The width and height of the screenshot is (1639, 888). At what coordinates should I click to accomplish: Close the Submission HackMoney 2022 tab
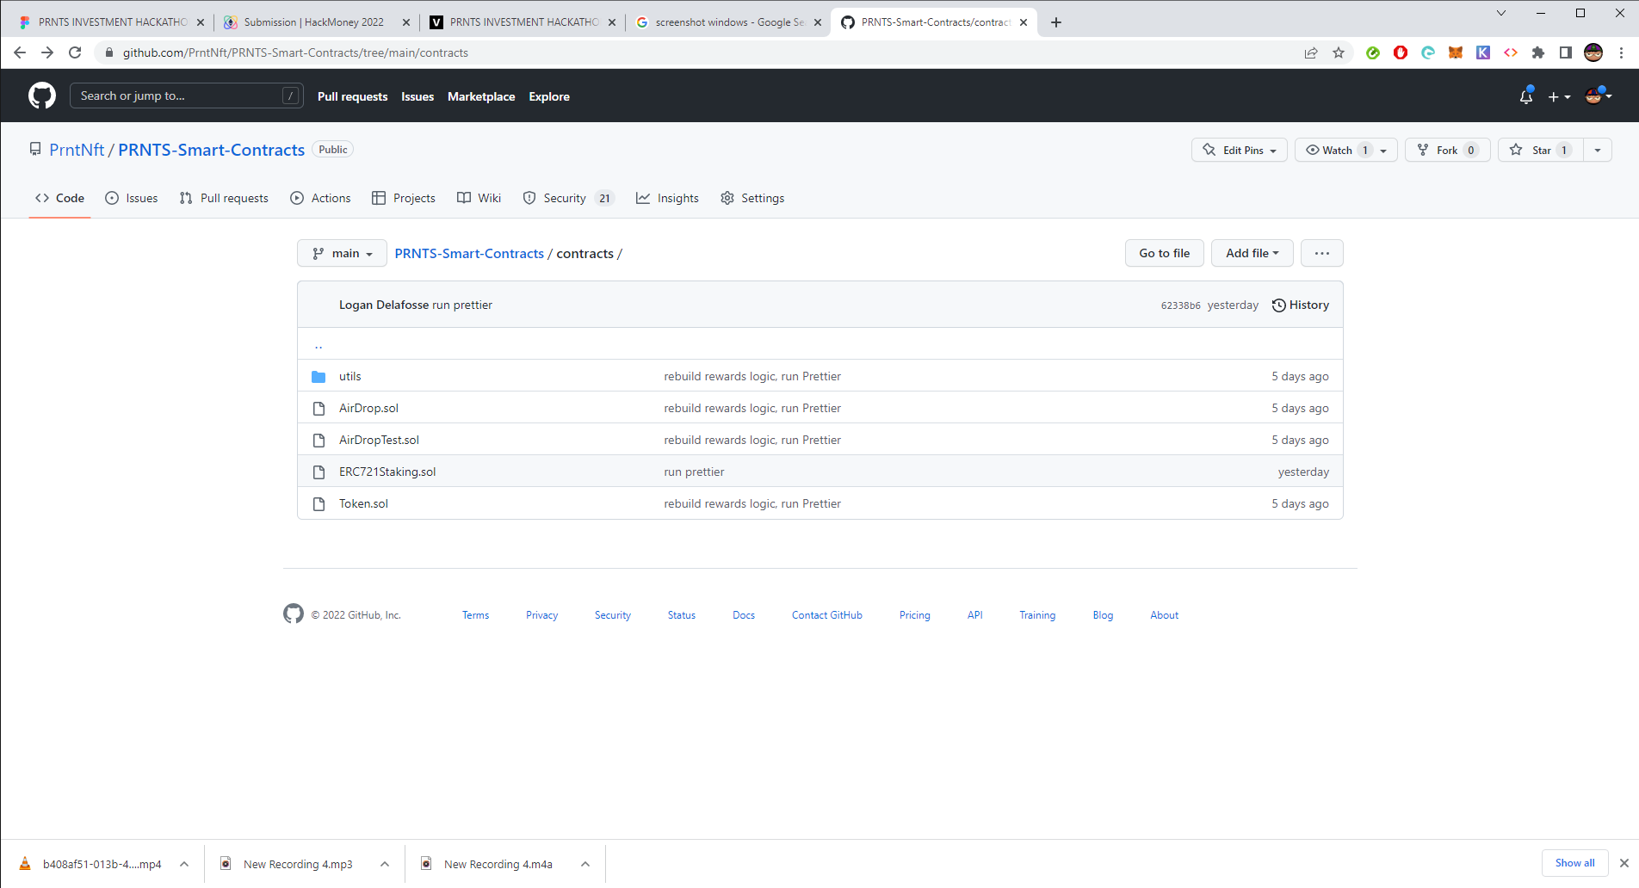tap(406, 22)
